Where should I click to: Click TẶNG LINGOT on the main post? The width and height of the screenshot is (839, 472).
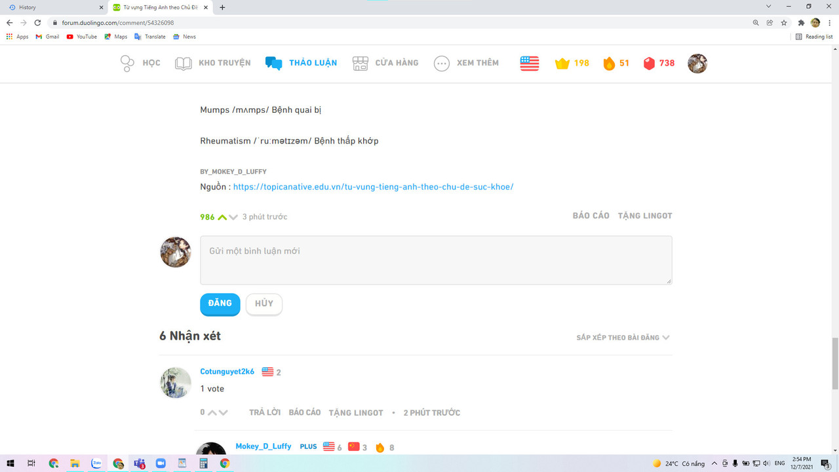coord(645,216)
